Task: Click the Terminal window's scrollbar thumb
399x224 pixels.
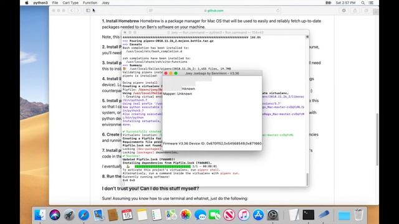Action: click(307, 179)
